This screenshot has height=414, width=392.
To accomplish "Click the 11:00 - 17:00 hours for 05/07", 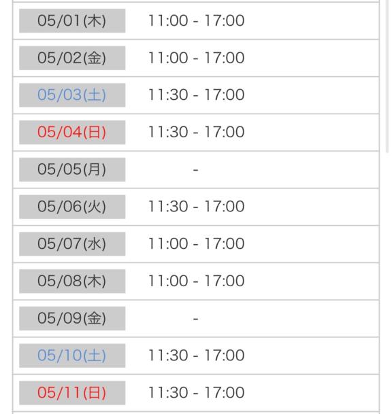I will point(197,243).
